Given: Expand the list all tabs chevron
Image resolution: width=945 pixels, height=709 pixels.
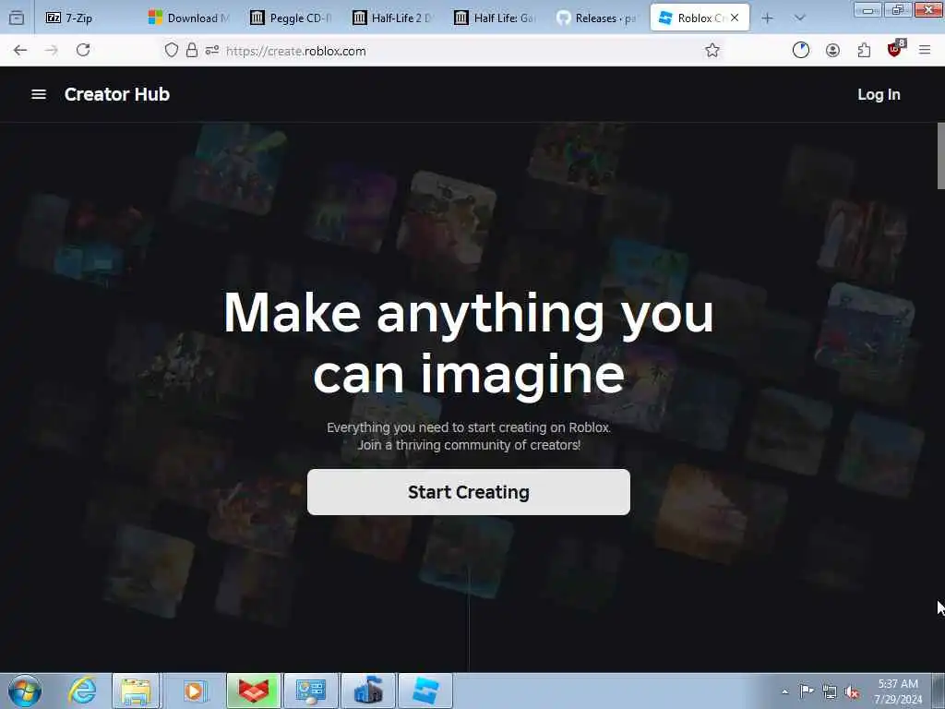Looking at the screenshot, I should coord(800,18).
